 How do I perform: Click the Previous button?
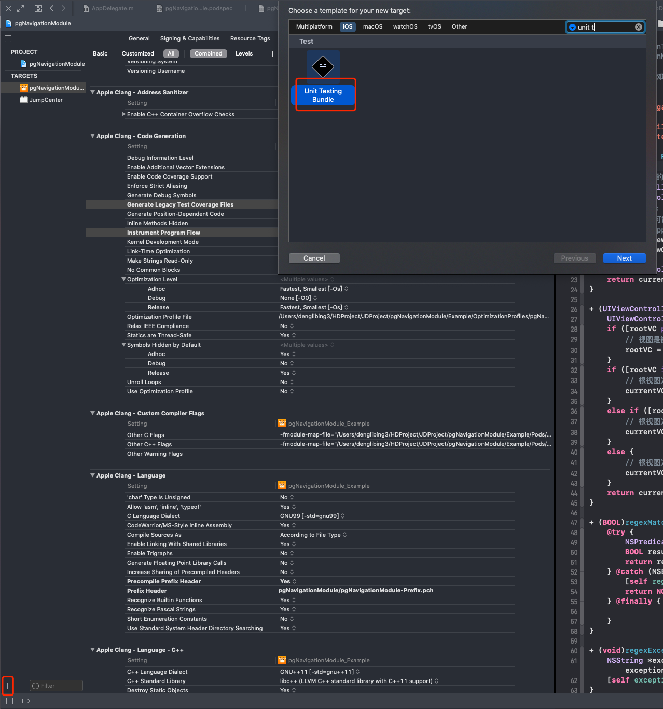[574, 258]
